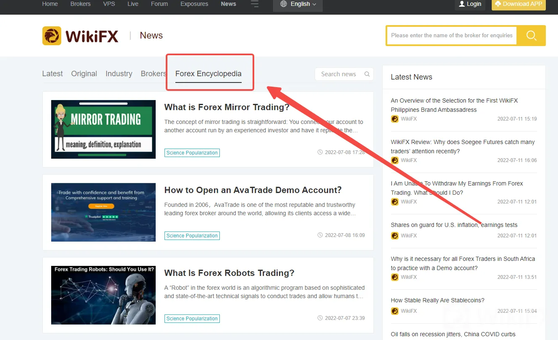This screenshot has height=340, width=558.
Task: Select News in top navigation
Action: tap(228, 4)
